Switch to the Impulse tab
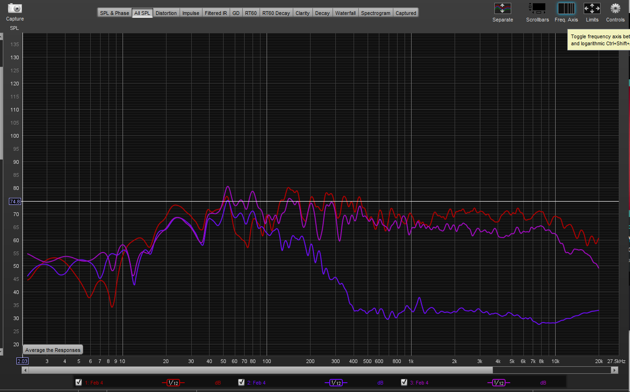630x392 pixels. [191, 13]
